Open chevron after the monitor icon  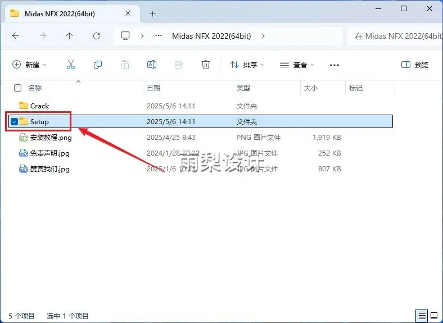pos(142,36)
